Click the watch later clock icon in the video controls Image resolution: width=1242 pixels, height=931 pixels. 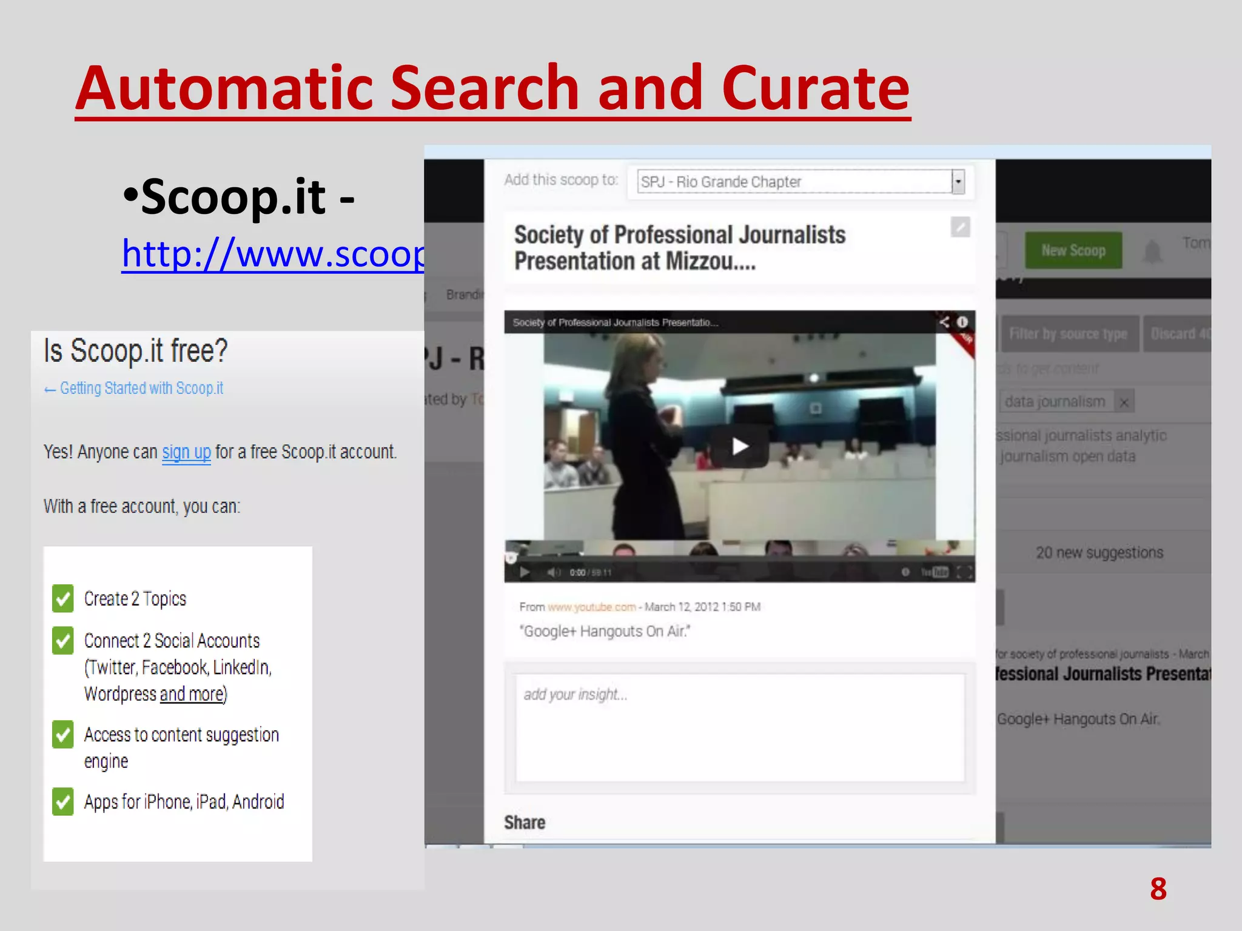click(905, 572)
